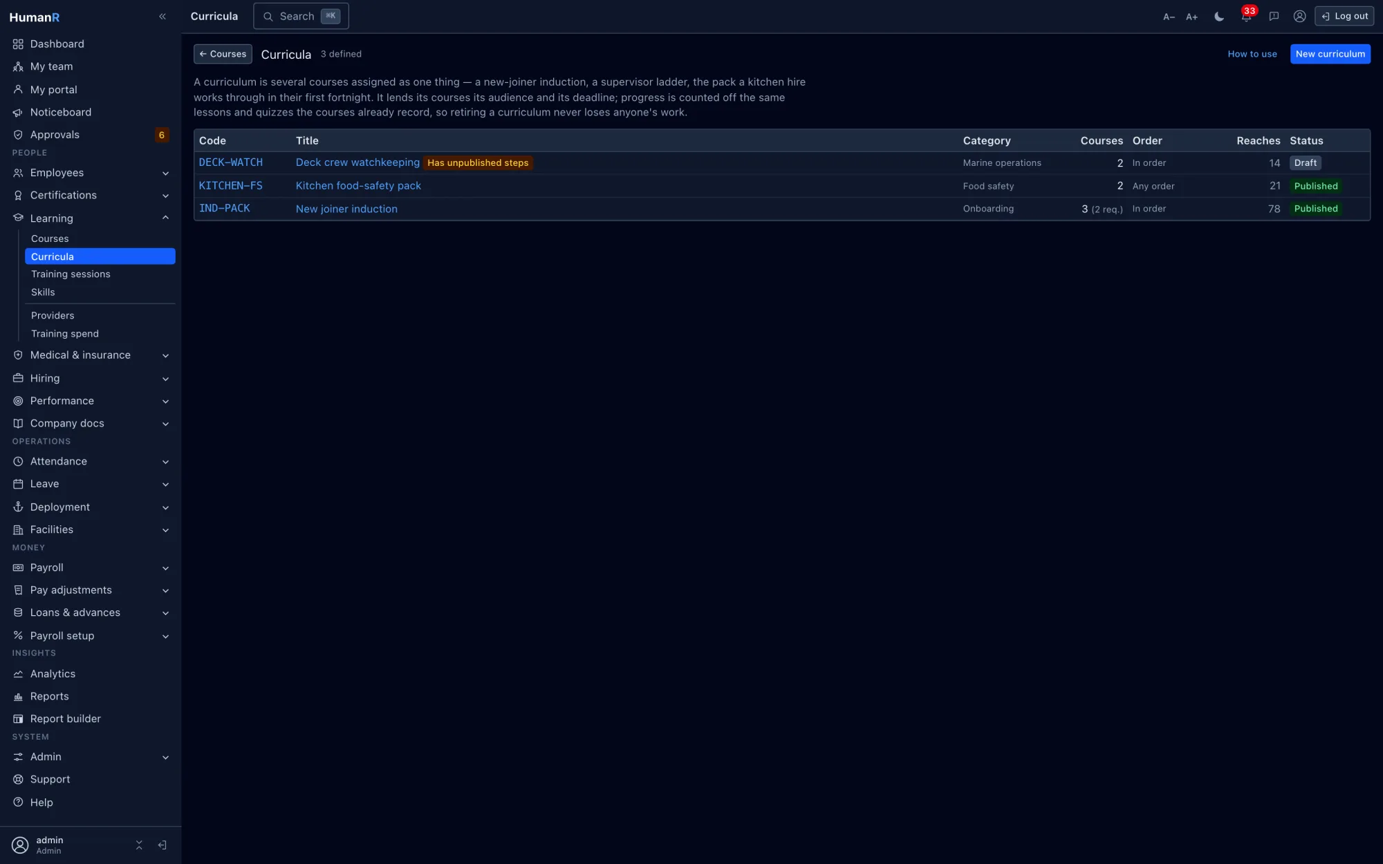1383x864 pixels.
Task: Click the Has unpublished steps badge
Action: tap(478, 163)
